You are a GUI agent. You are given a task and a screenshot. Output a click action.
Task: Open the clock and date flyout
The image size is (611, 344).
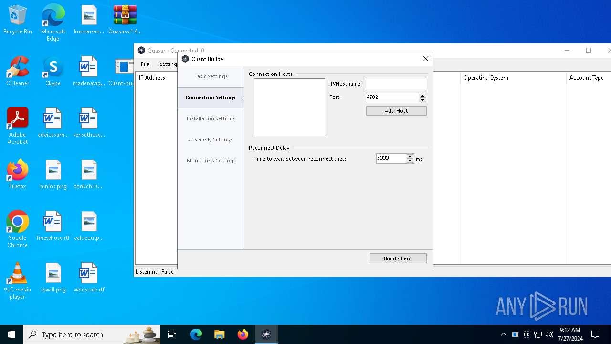point(570,334)
